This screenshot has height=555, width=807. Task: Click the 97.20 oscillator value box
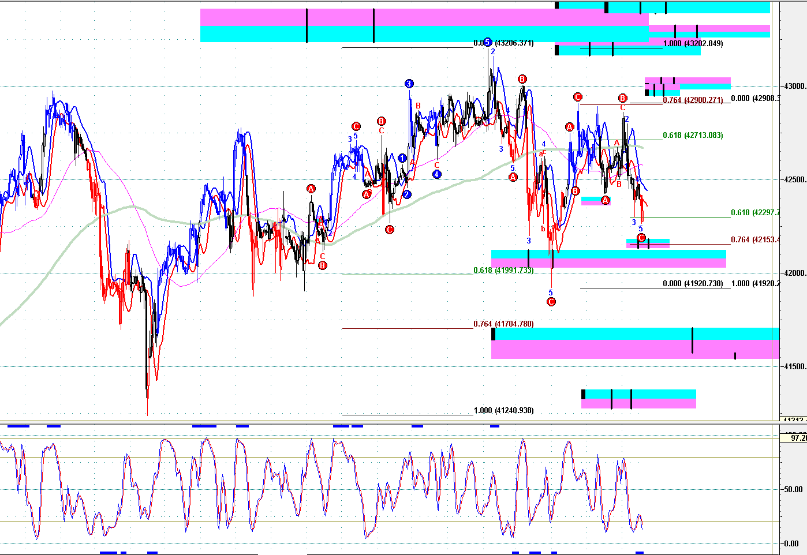point(793,438)
